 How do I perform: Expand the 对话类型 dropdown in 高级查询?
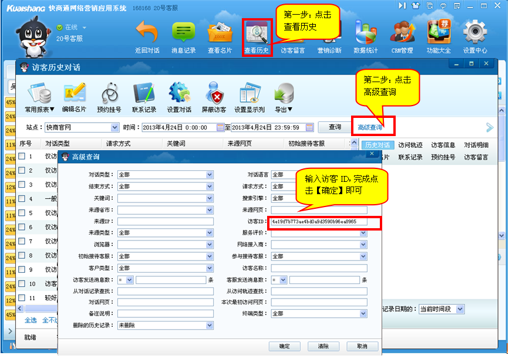pos(210,175)
